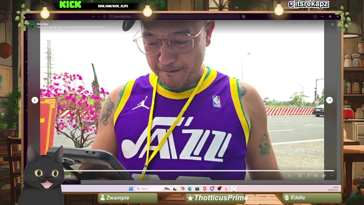Open Discord from the taskbar
Viewport: 364px width, 205px height.
tap(212, 189)
